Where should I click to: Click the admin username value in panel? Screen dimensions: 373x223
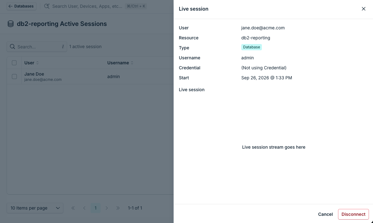tap(248, 58)
